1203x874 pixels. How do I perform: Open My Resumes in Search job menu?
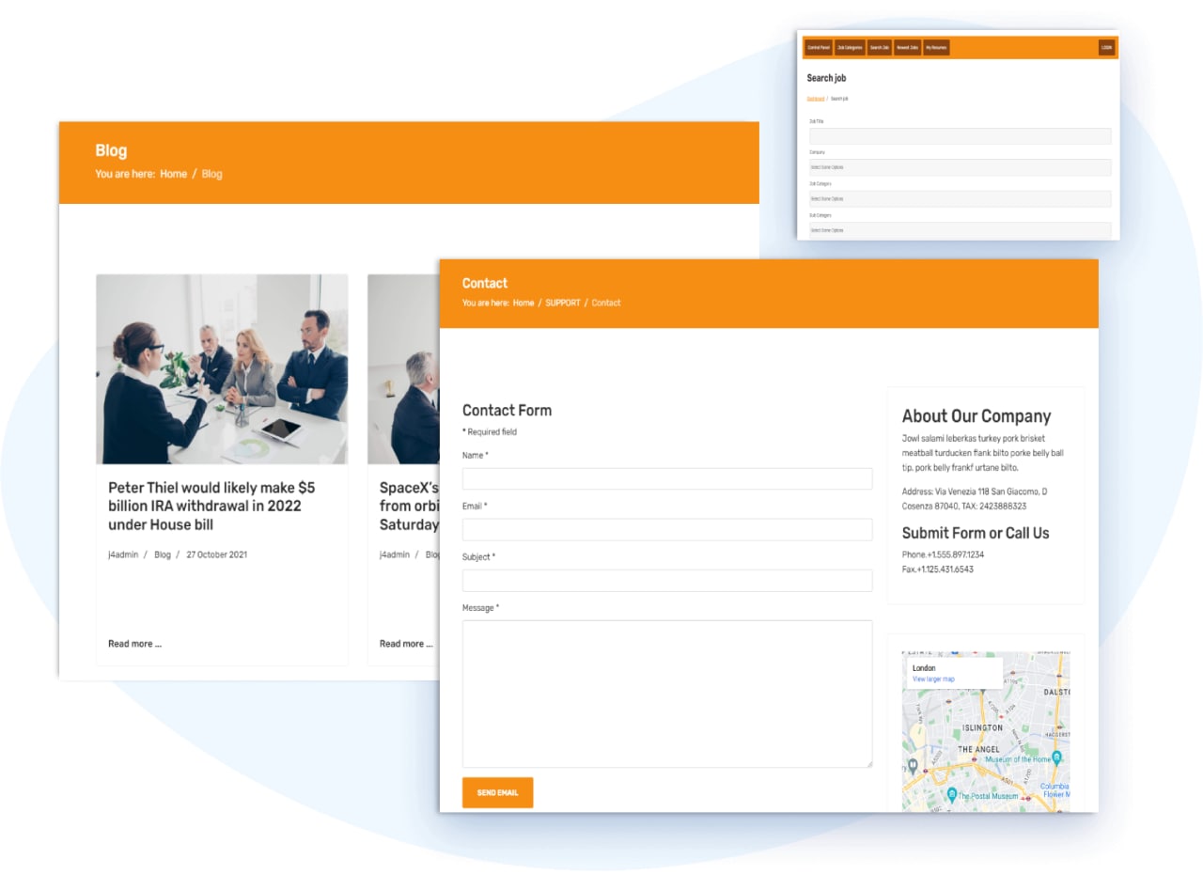tap(936, 47)
